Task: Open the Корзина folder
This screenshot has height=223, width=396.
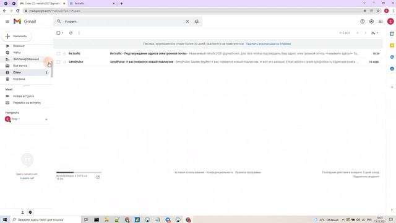Action: tap(19, 79)
